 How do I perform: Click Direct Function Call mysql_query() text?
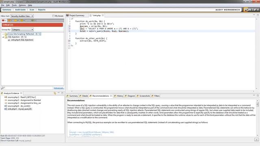point(16,141)
